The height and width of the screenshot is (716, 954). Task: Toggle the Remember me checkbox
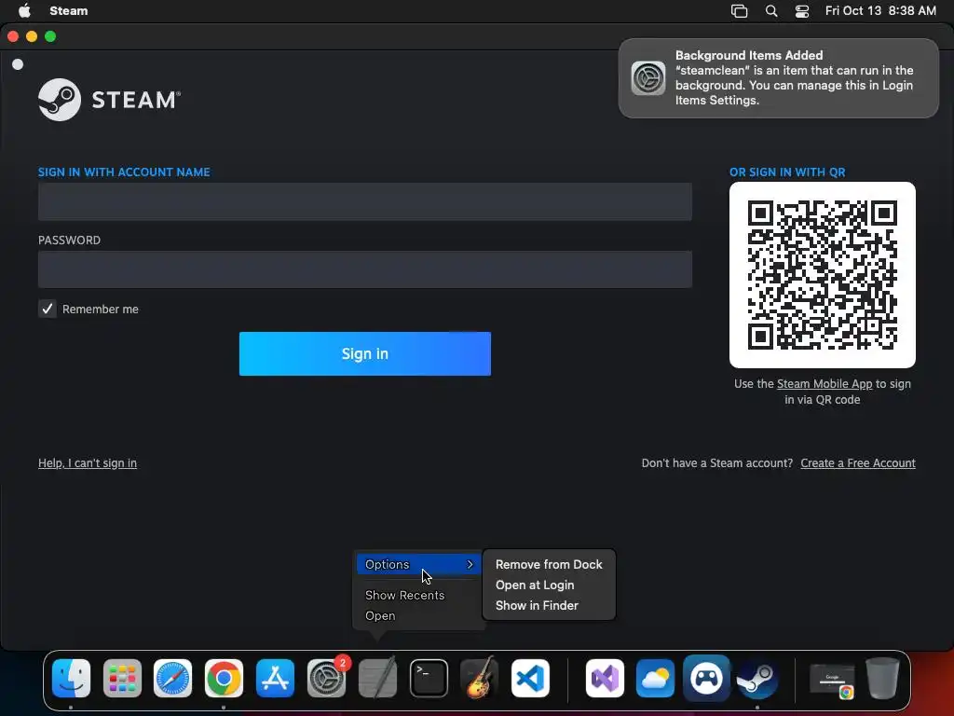tap(48, 309)
